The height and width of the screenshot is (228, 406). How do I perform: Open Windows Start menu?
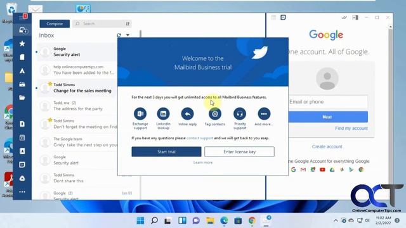tap(140, 220)
